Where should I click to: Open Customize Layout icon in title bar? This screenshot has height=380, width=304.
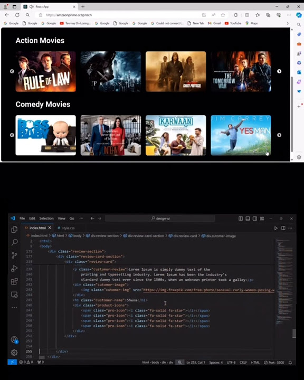click(262, 218)
